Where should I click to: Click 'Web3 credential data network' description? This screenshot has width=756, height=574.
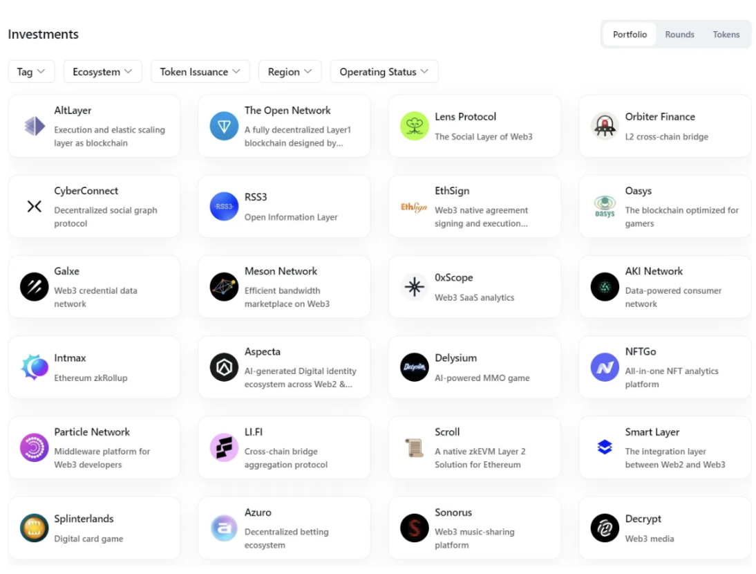click(95, 297)
